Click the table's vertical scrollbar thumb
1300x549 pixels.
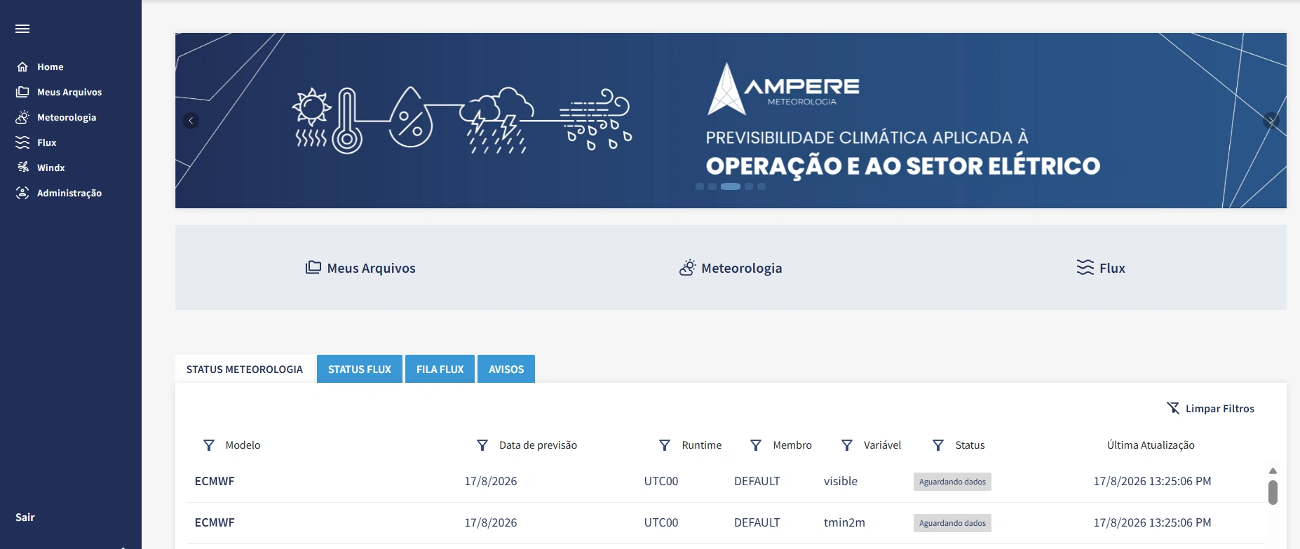pyautogui.click(x=1273, y=492)
